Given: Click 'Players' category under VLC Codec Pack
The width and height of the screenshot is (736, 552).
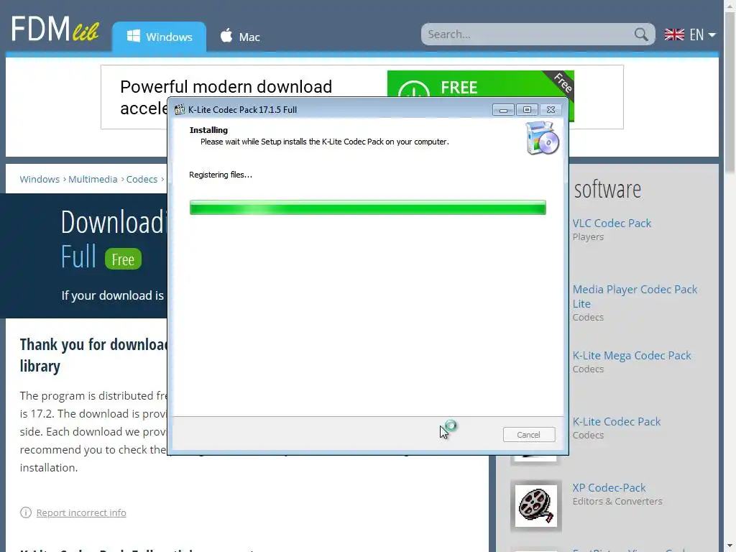Looking at the screenshot, I should [x=588, y=236].
